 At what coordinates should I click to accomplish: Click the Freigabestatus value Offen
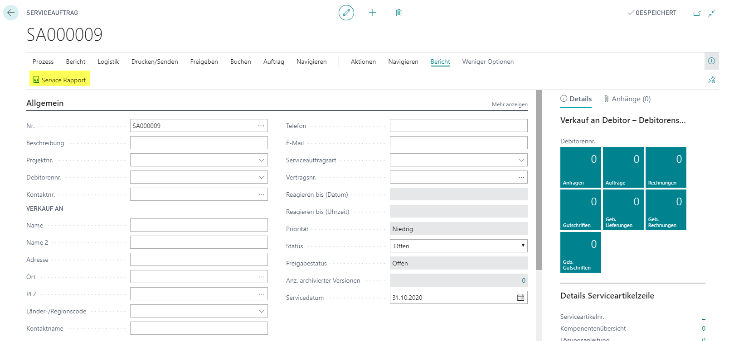point(458,263)
